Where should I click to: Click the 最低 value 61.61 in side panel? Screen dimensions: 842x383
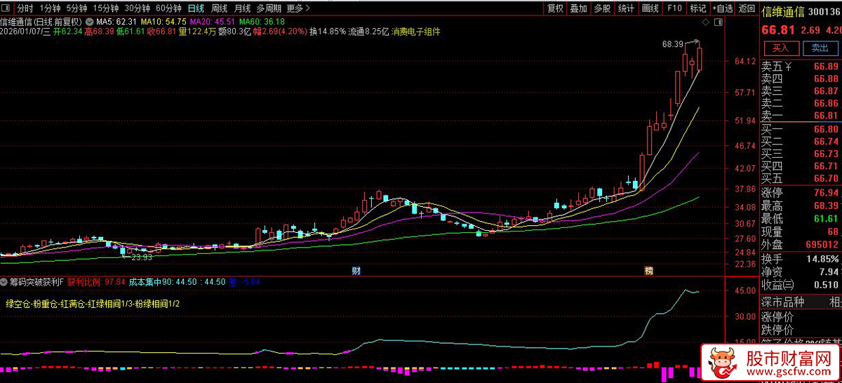826,219
